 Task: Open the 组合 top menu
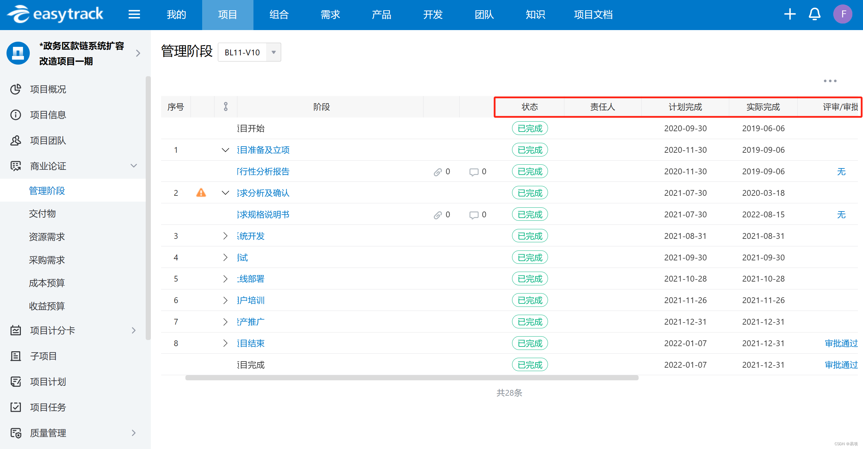[279, 14]
